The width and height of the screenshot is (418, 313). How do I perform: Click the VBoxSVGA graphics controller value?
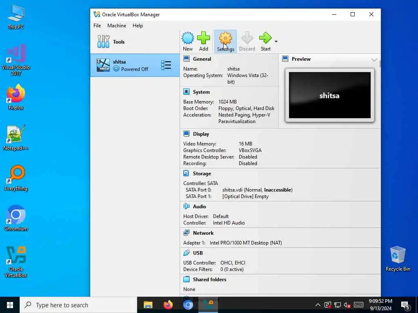click(250, 150)
